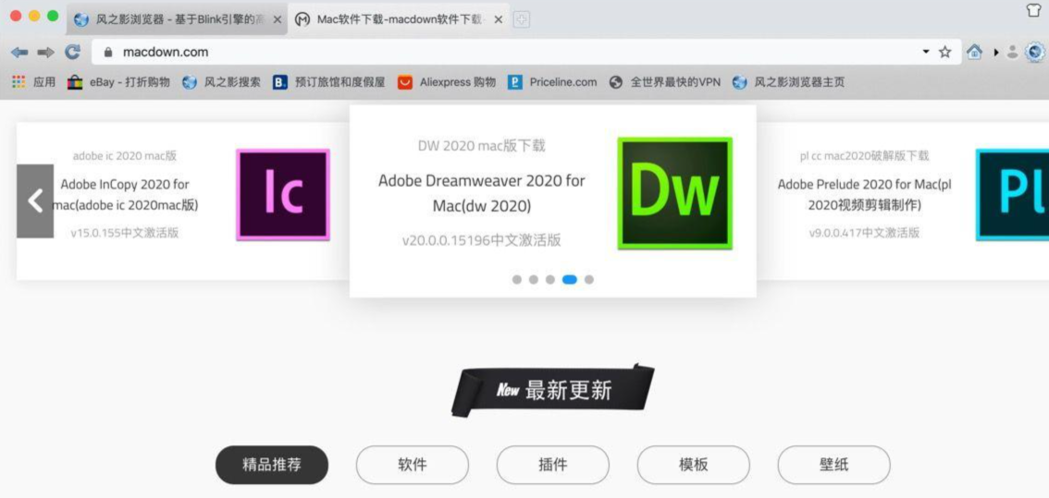Select the active blue carousel dot
The height and width of the screenshot is (498, 1049).
[569, 279]
